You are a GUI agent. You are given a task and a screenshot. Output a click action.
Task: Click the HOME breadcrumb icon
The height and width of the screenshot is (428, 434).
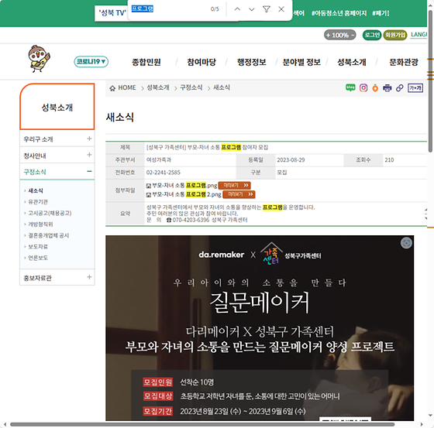[112, 88]
